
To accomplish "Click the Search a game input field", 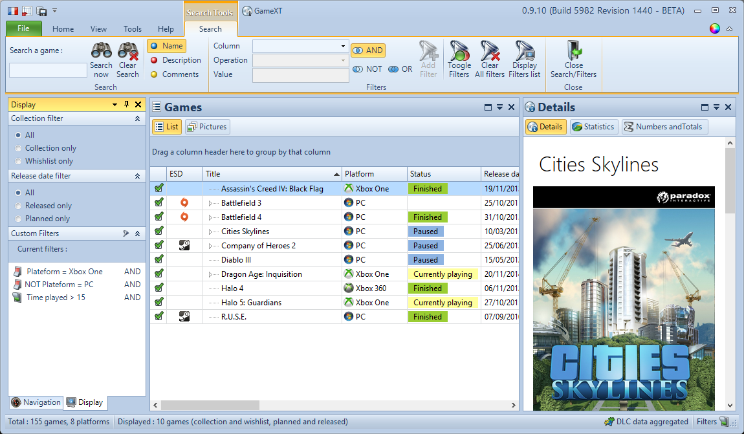I will coord(48,70).
